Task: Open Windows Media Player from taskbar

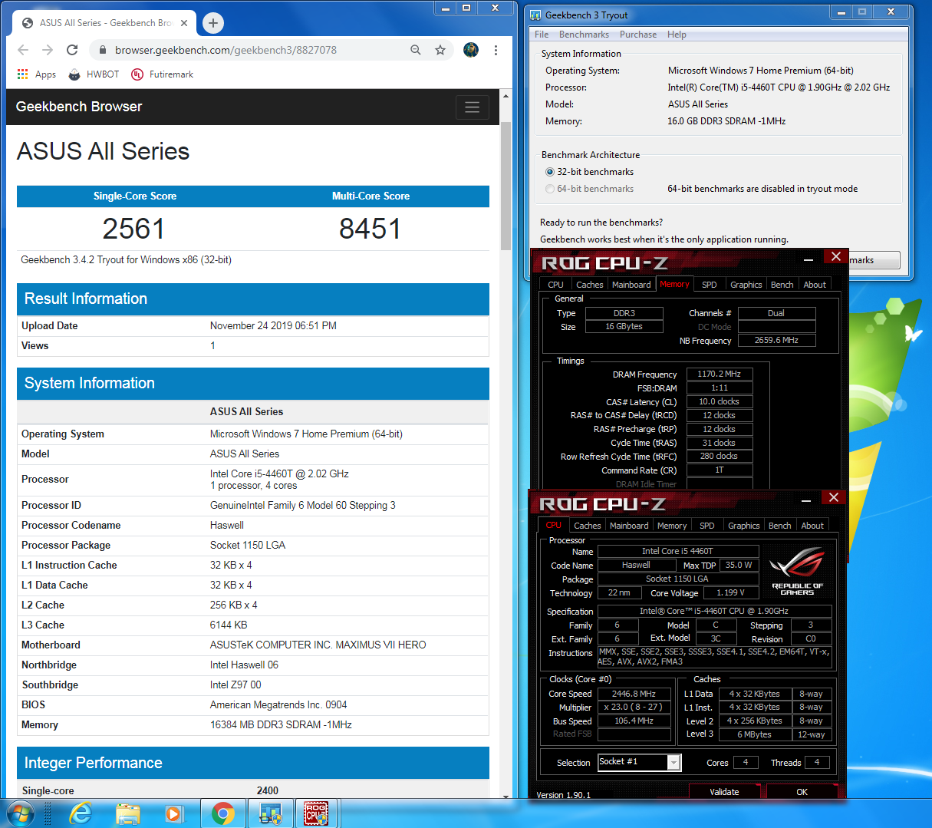Action: click(175, 813)
